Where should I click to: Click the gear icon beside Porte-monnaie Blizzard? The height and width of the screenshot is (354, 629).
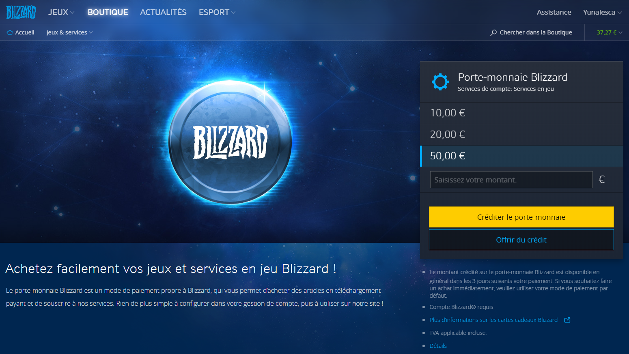440,82
